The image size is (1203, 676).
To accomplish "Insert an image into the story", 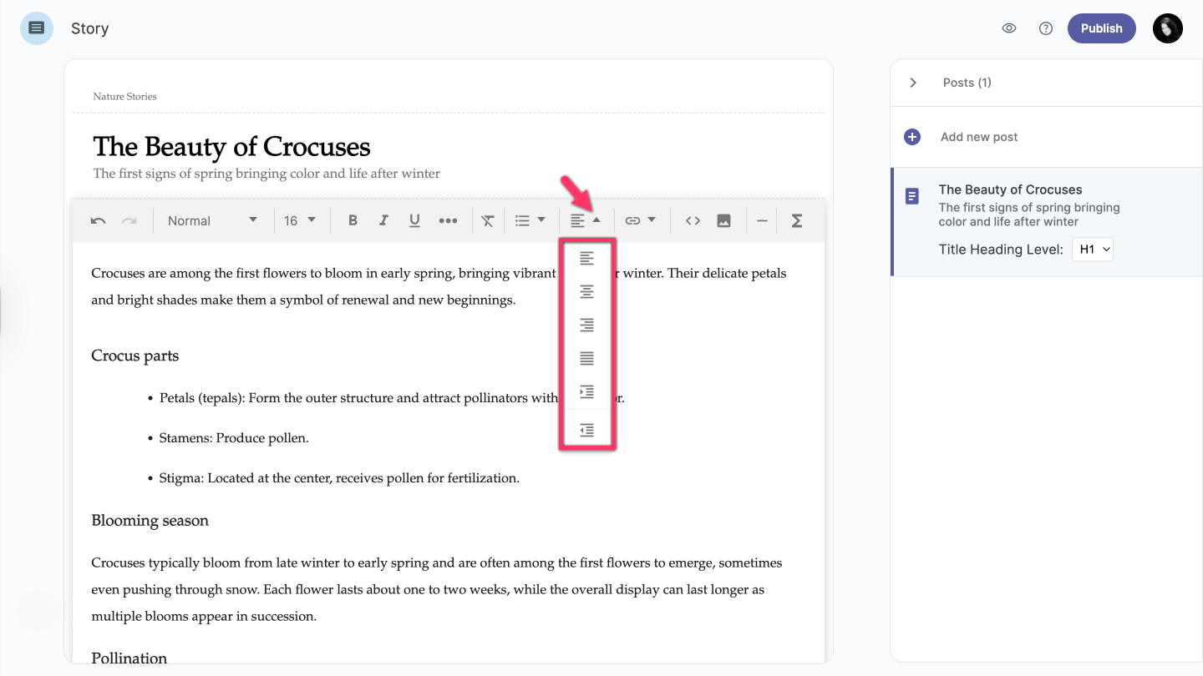I will point(723,221).
